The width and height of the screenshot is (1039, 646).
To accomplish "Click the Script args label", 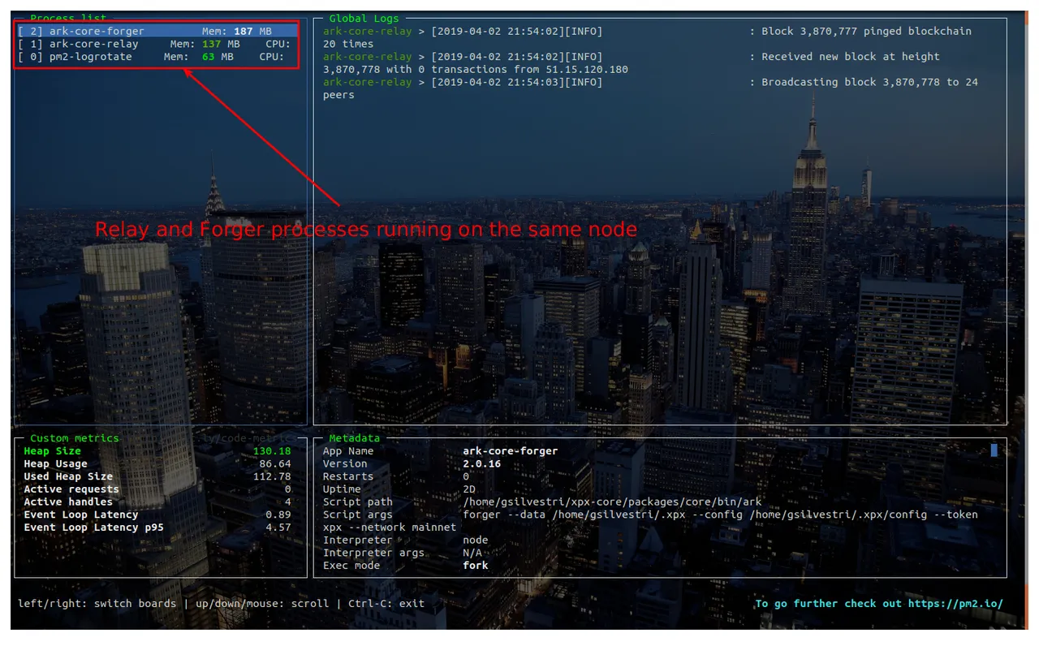I will point(357,515).
